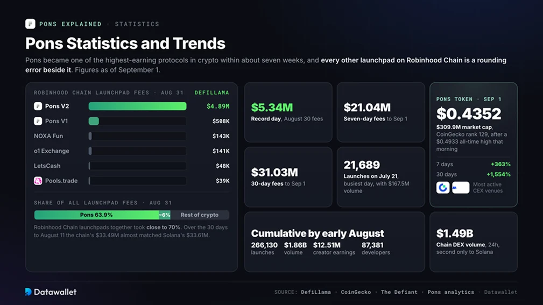Click the Pools.trade pink icon
This screenshot has width=543, height=305.
tap(38, 181)
